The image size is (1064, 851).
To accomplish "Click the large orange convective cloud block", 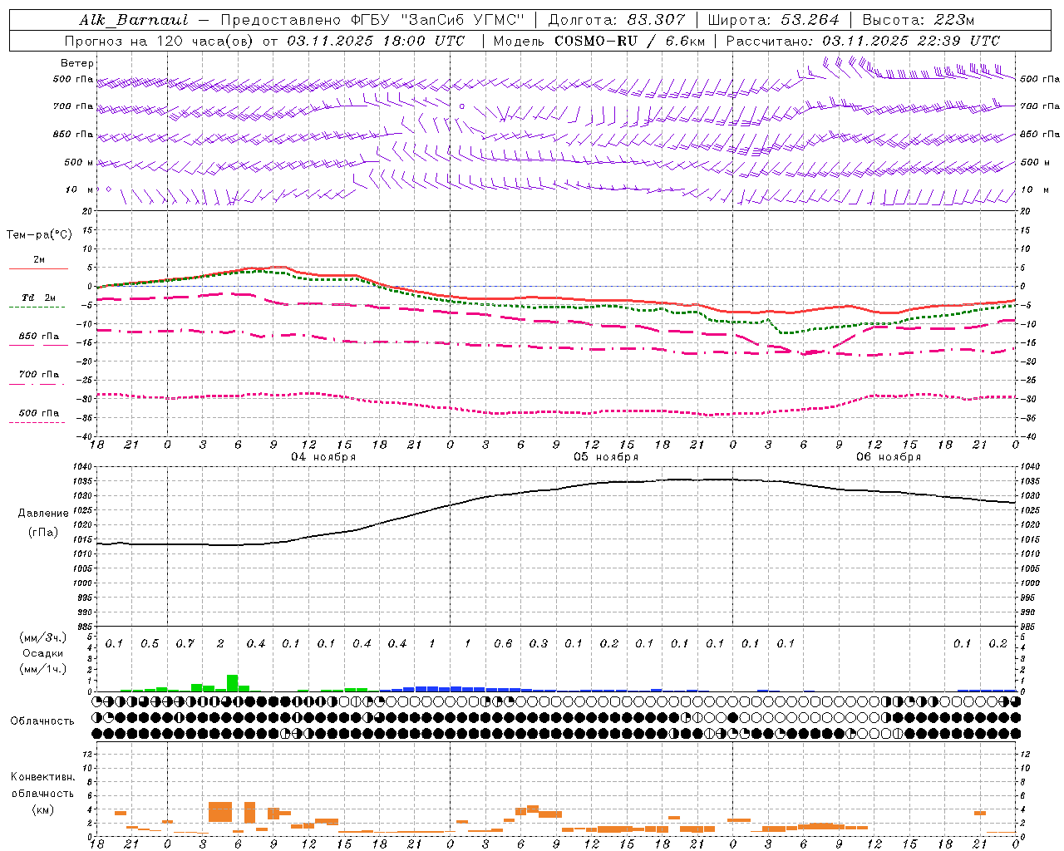I will point(220,812).
